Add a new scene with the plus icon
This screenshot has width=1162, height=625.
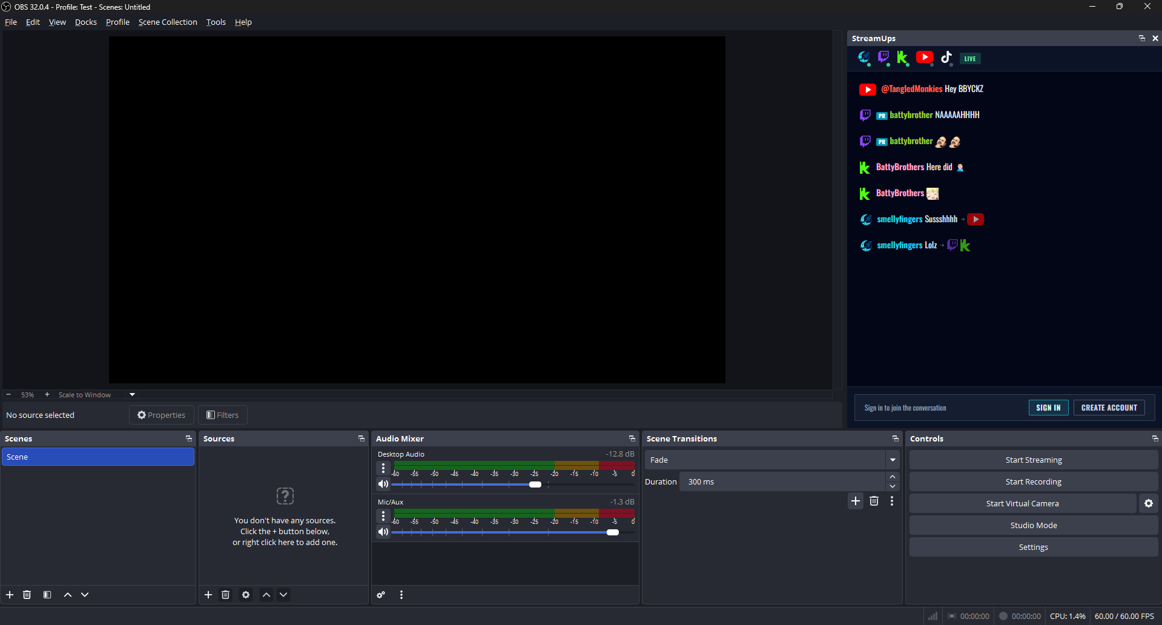click(x=10, y=595)
